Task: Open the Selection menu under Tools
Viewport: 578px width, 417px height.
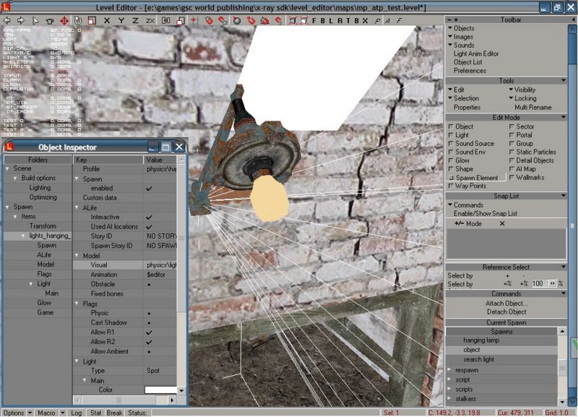Action: (463, 98)
